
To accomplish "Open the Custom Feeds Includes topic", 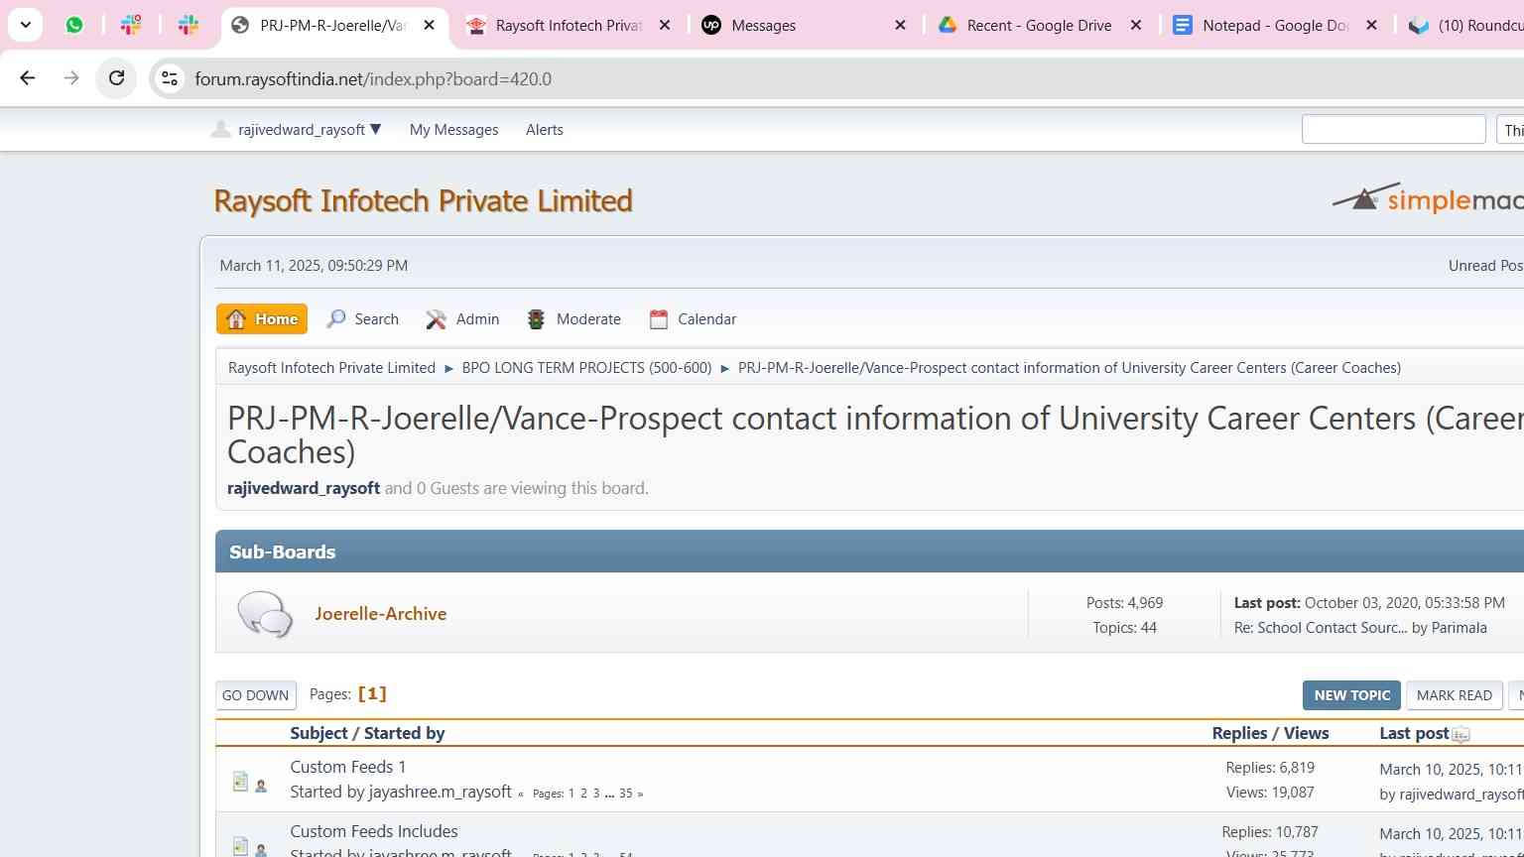I will (x=374, y=831).
